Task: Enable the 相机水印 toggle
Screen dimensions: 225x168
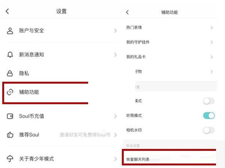Action: [208, 130]
